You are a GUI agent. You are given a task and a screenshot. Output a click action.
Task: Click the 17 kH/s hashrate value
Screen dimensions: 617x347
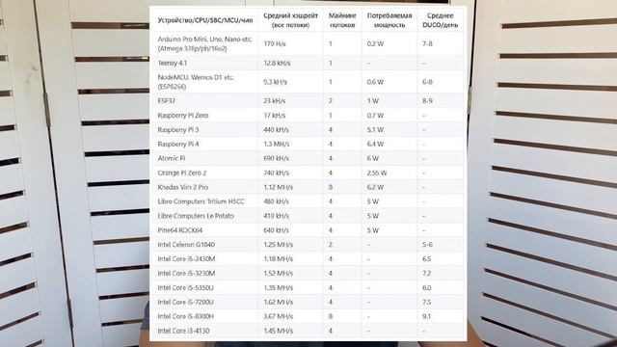coord(275,116)
